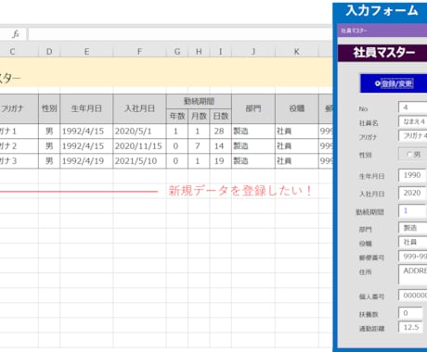
Task: Click 製造 in the 2021/5/10 row
Action: click(x=253, y=161)
